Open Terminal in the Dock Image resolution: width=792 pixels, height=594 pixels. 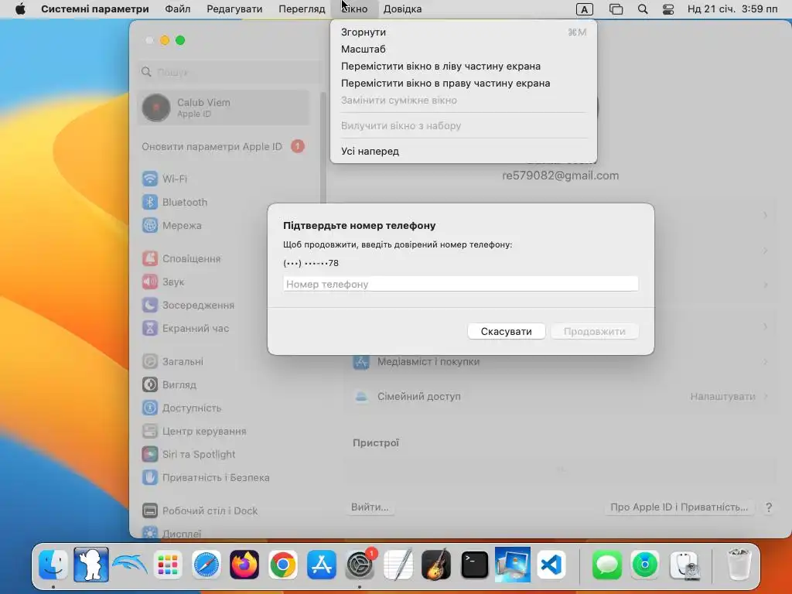coord(475,565)
